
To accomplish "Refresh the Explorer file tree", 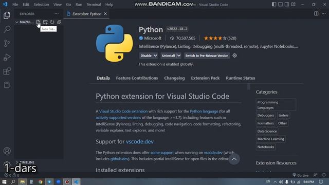I will 52,22.
